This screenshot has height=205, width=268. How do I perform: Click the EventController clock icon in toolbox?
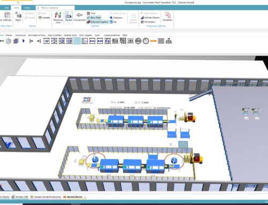(8, 41)
